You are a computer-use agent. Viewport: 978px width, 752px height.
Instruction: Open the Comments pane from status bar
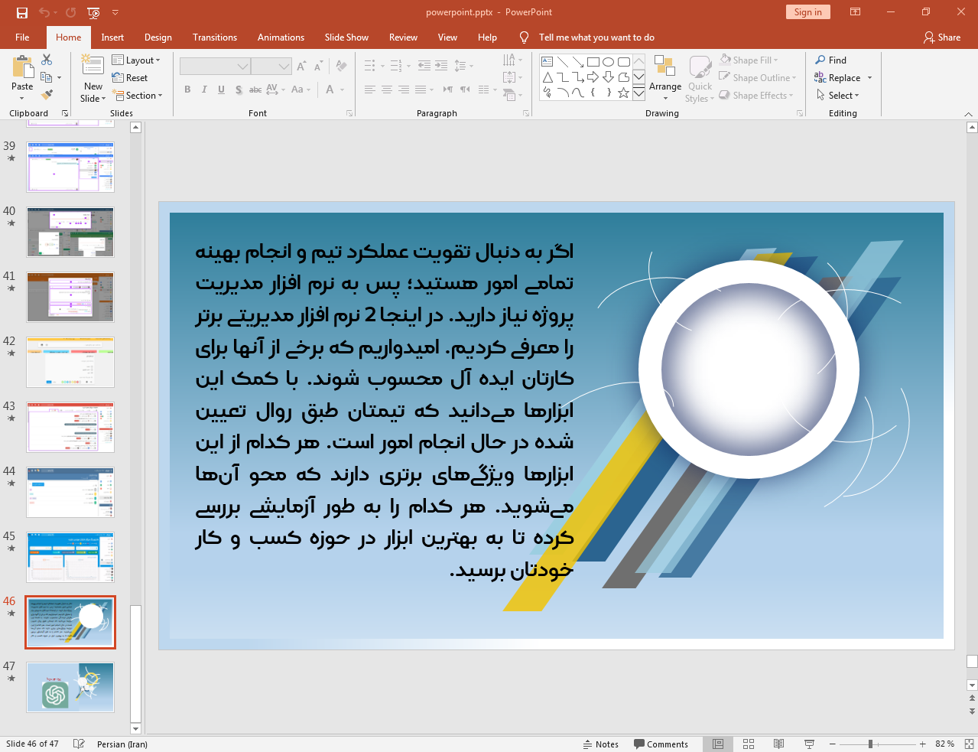click(661, 744)
